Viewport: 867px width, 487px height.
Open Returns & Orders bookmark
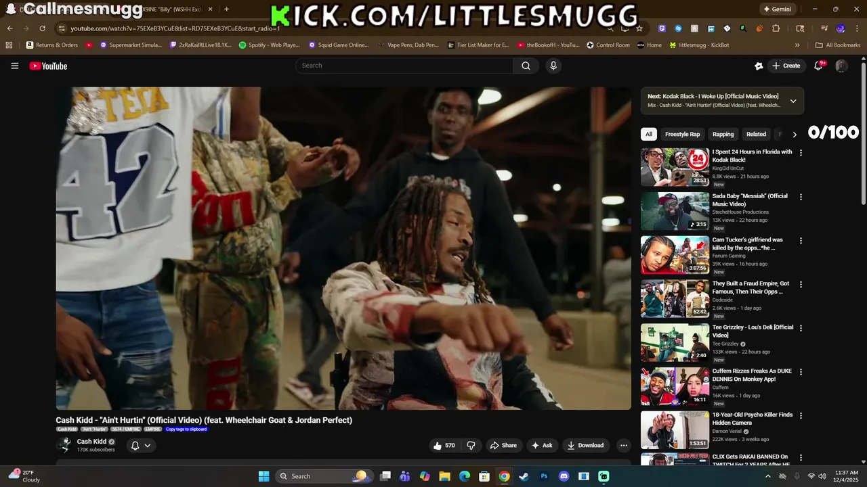52,45
